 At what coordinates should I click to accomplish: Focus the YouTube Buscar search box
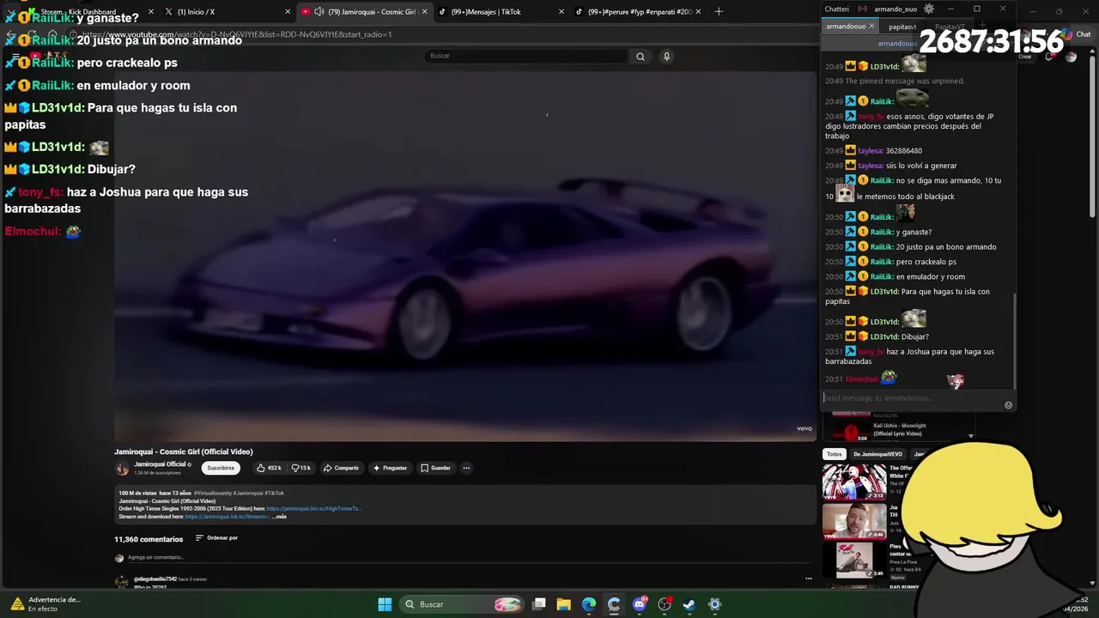(x=526, y=56)
